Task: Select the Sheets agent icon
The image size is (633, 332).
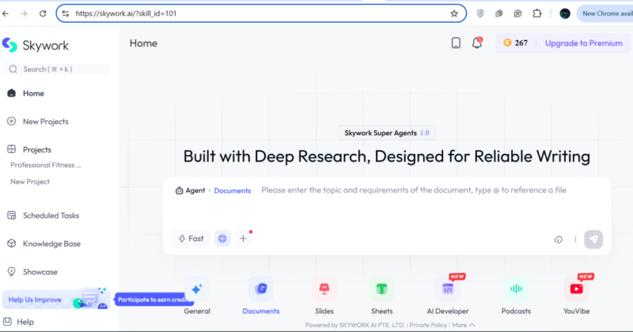Action: coord(381,289)
